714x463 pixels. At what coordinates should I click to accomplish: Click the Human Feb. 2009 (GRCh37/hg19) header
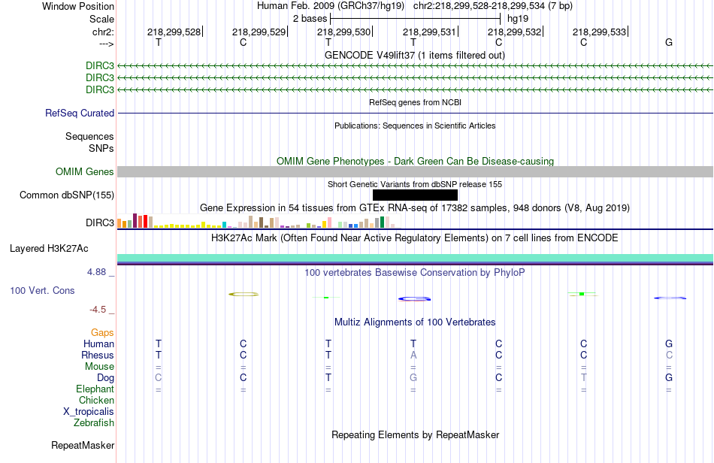point(331,6)
